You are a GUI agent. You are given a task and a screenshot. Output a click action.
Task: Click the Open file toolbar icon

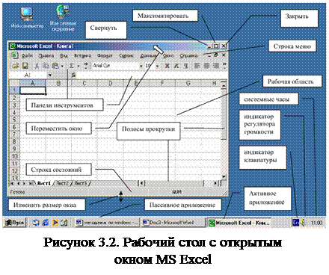click(16, 66)
